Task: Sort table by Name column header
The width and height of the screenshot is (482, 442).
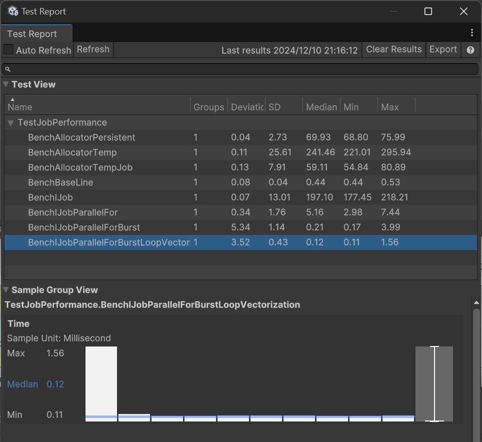Action: click(x=20, y=107)
